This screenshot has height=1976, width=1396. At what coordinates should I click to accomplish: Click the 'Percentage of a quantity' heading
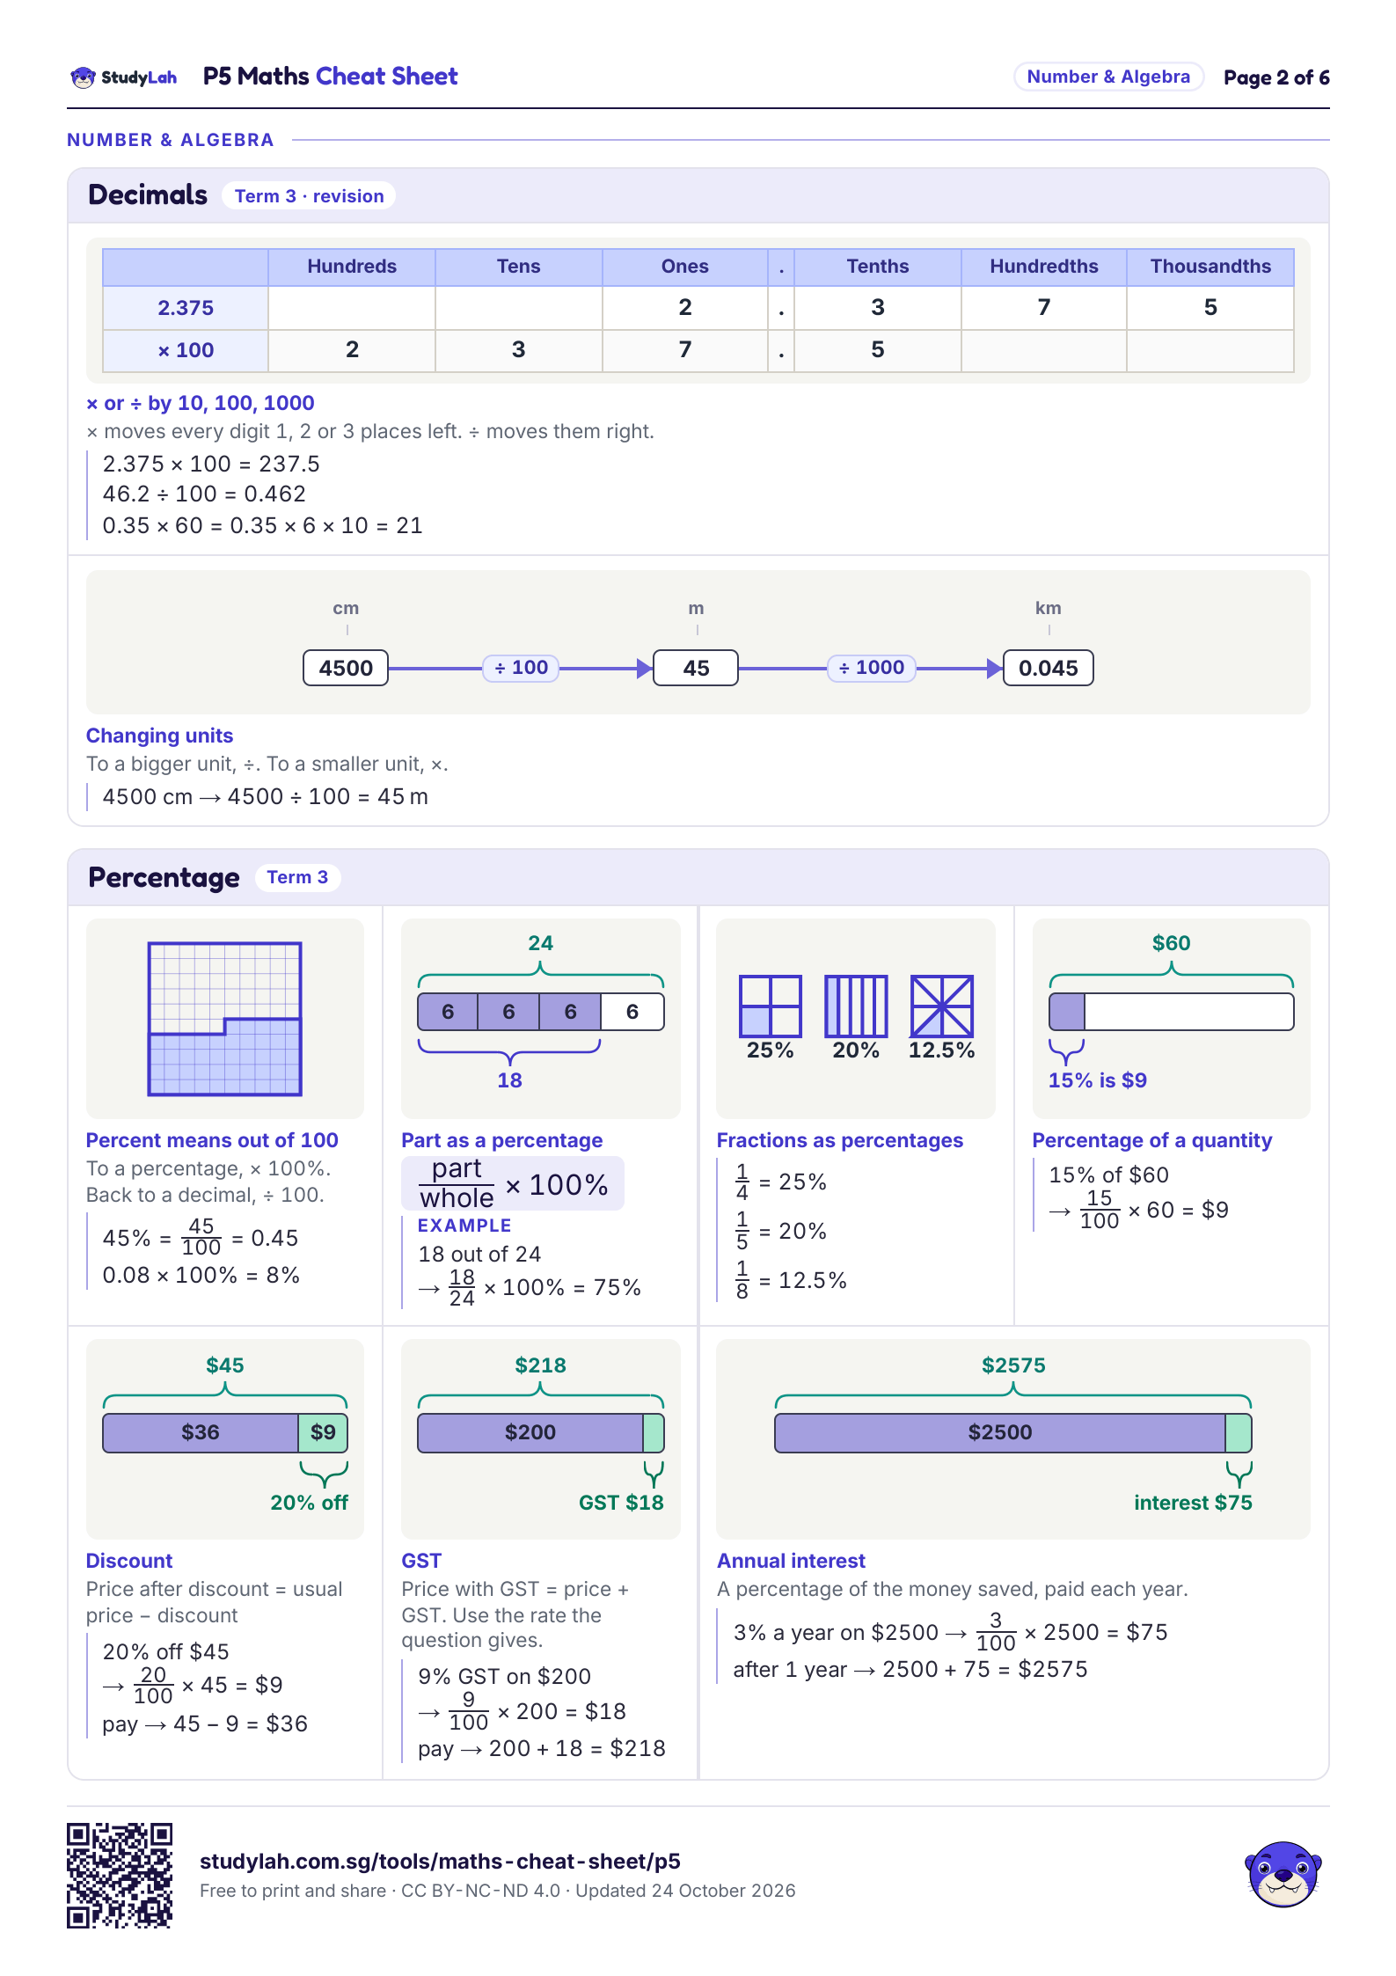[x=1152, y=1140]
